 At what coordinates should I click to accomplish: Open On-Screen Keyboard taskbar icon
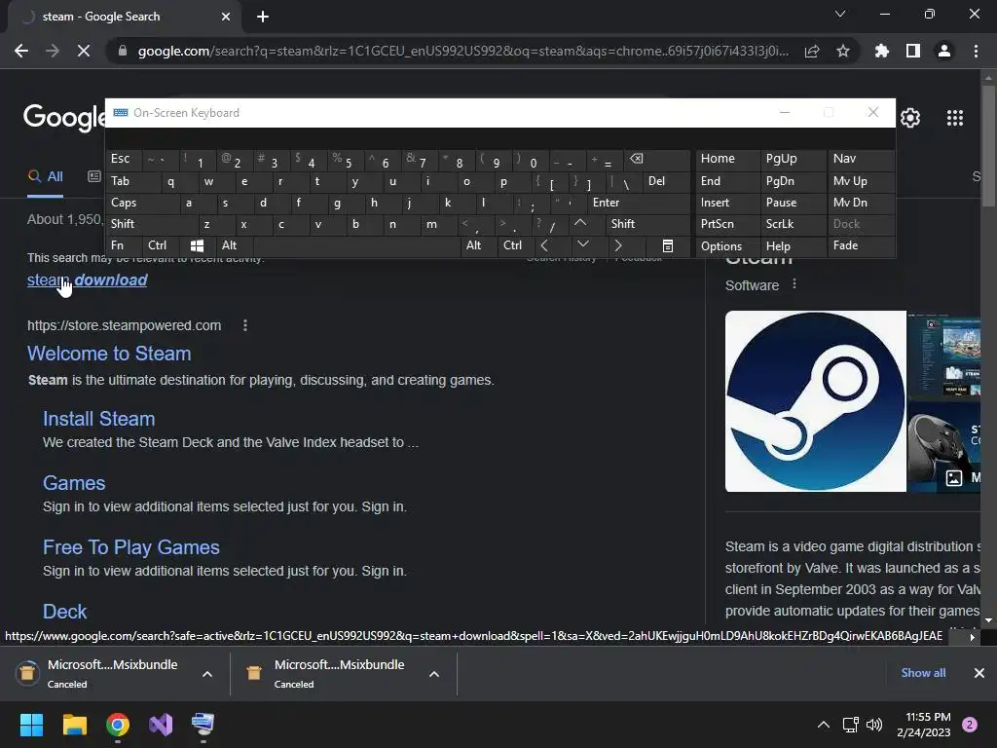coord(203,725)
